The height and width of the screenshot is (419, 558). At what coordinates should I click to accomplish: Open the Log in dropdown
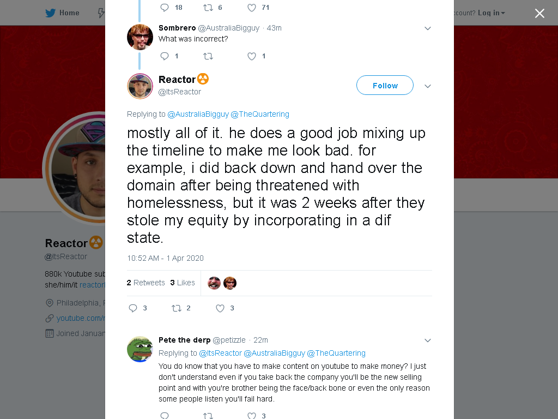click(491, 13)
